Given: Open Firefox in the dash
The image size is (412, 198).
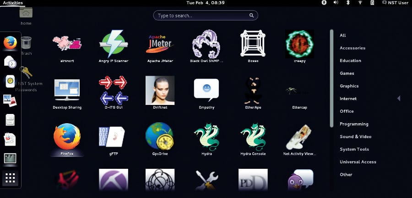Looking at the screenshot, I should (x=10, y=43).
